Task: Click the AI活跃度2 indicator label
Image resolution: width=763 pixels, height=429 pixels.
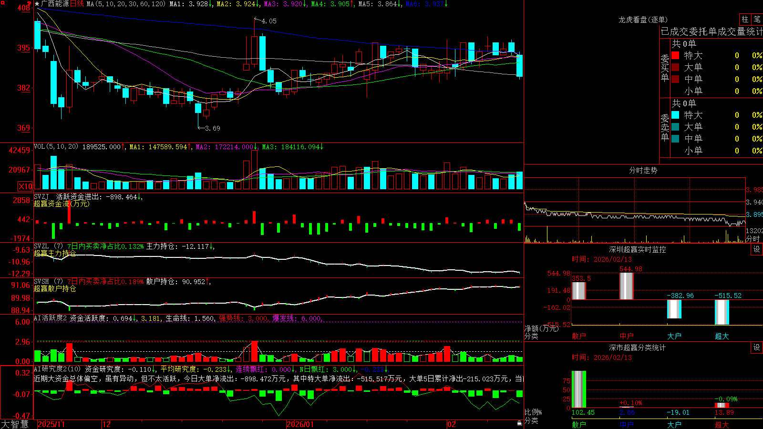Action: [x=50, y=318]
